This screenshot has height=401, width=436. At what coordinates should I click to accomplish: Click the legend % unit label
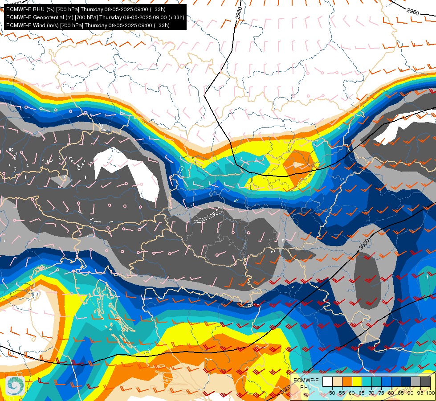click(x=306, y=395)
